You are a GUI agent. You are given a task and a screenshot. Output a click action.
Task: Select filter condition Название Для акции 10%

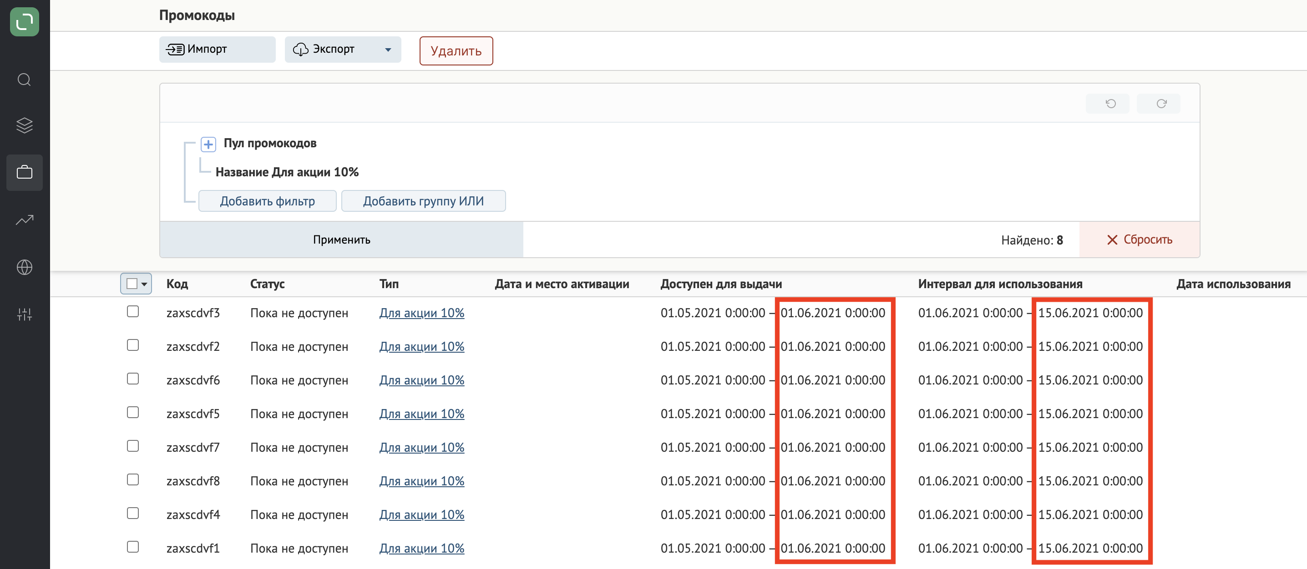pyautogui.click(x=287, y=172)
